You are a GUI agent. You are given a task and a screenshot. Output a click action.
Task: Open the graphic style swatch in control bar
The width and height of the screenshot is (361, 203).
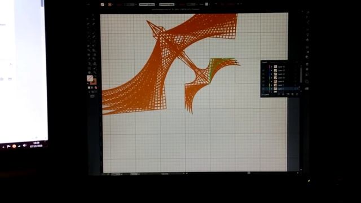click(x=206, y=4)
